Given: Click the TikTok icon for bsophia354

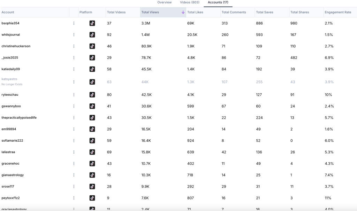Looking at the screenshot, I should tap(92, 23).
